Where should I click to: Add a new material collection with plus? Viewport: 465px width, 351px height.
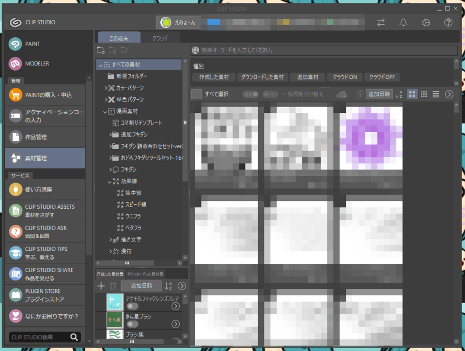point(101,286)
